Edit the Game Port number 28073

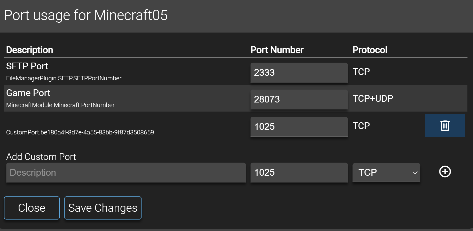(x=299, y=99)
